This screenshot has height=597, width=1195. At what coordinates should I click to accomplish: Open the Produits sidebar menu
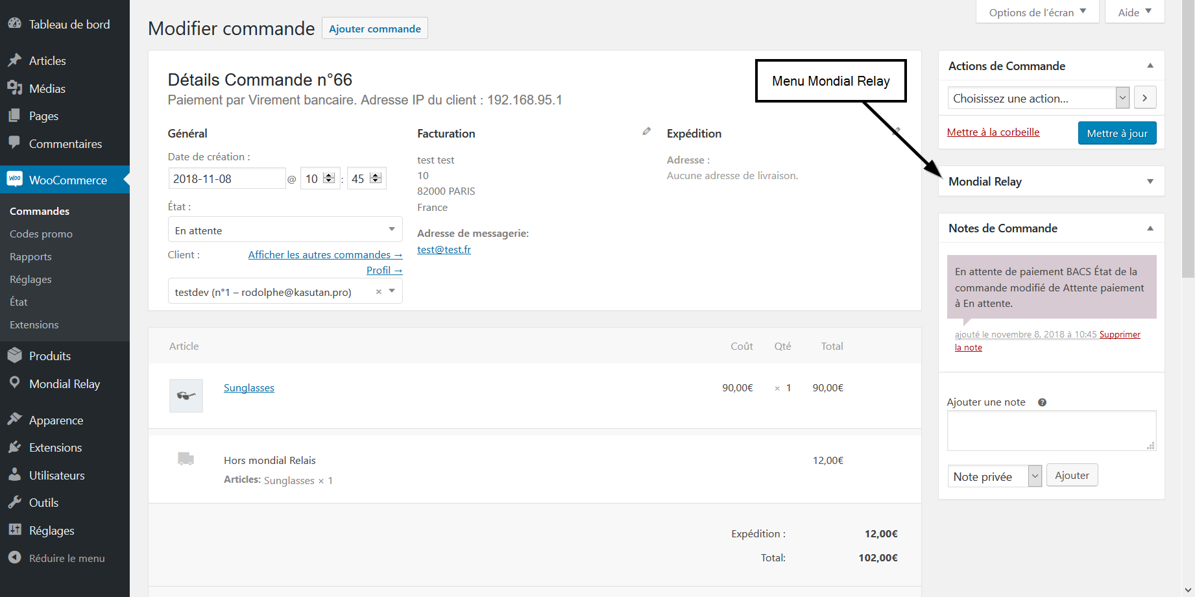pos(49,356)
